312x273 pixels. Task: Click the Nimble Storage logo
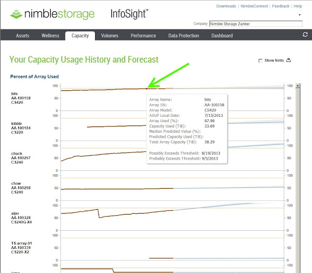pyautogui.click(x=52, y=14)
